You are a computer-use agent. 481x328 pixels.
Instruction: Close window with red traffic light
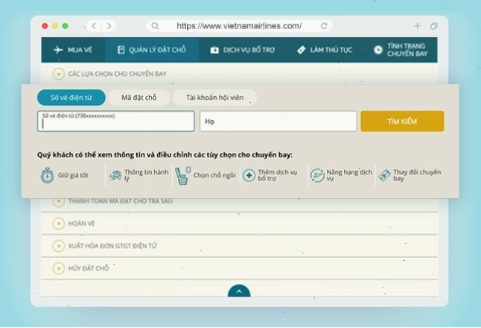tap(45, 26)
